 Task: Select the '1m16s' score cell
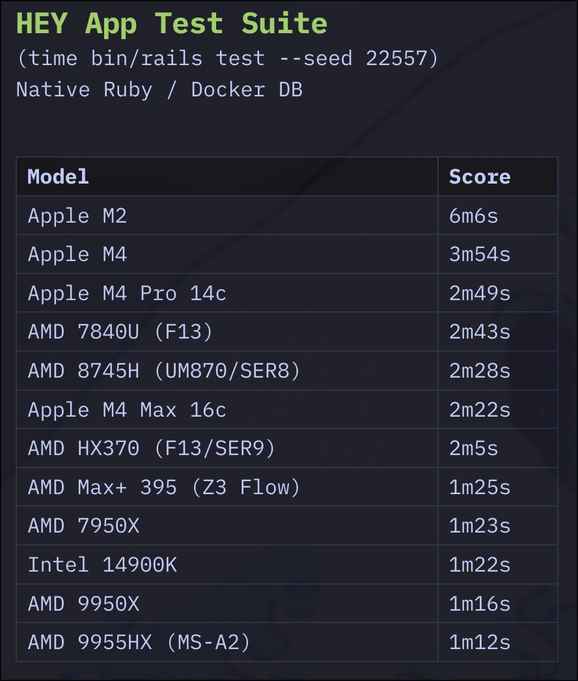coord(498,604)
